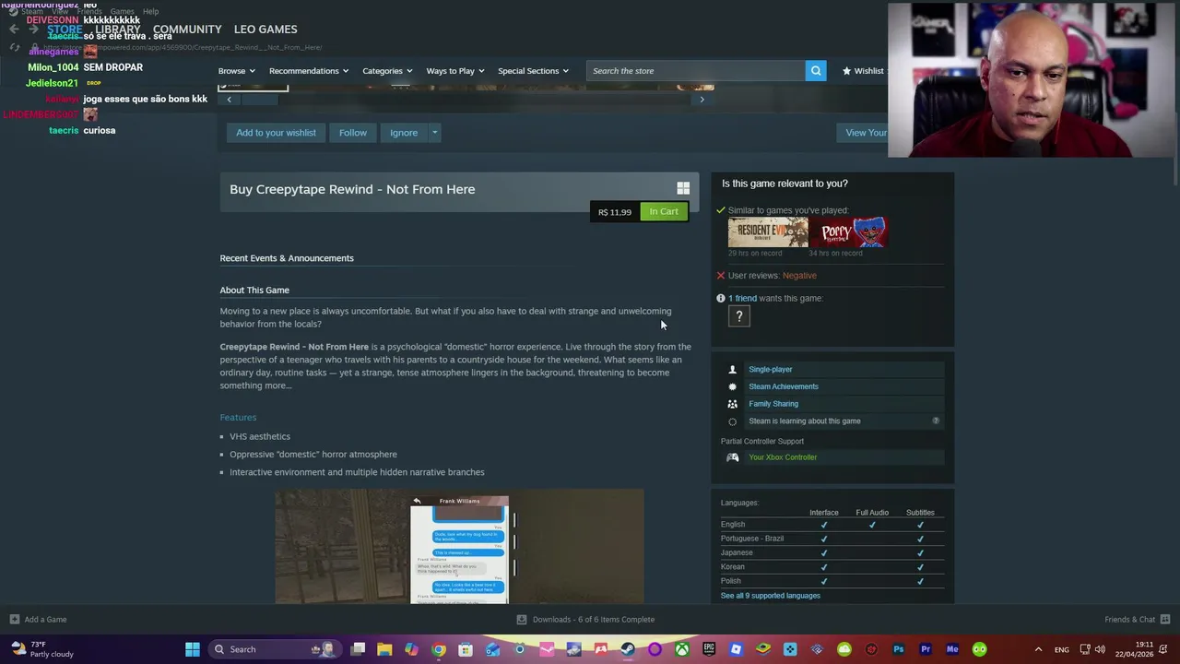Expand the full language list link
This screenshot has width=1180, height=664.
pos(771,596)
